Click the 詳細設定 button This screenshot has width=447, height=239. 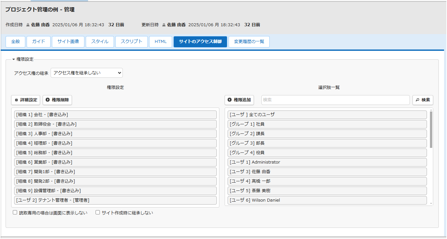[26, 100]
